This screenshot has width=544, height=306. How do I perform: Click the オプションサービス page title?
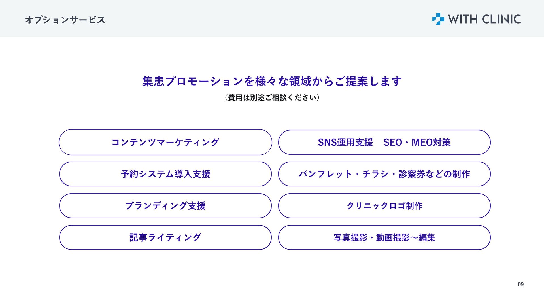(65, 20)
